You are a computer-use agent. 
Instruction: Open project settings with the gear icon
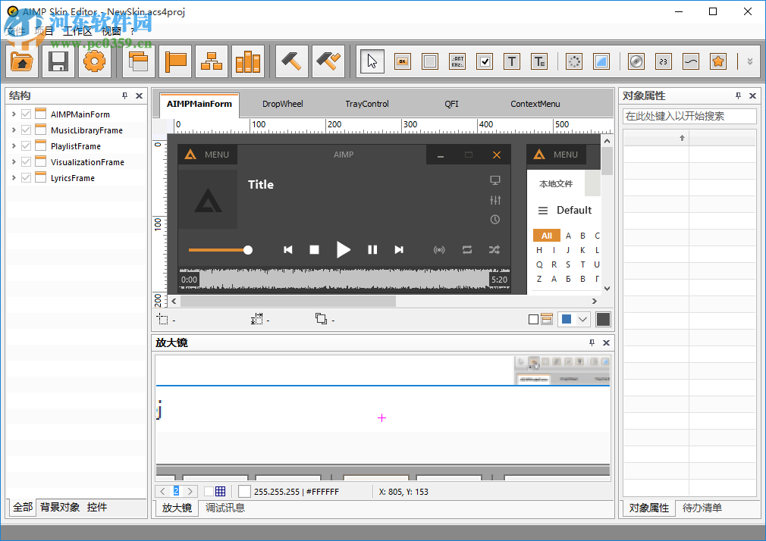tap(94, 61)
